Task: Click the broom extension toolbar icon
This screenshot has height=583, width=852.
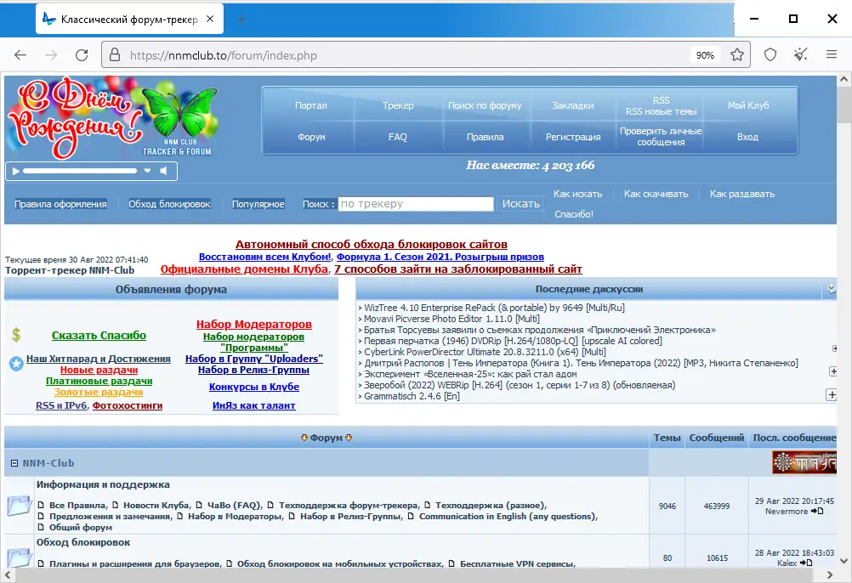Action: (800, 54)
